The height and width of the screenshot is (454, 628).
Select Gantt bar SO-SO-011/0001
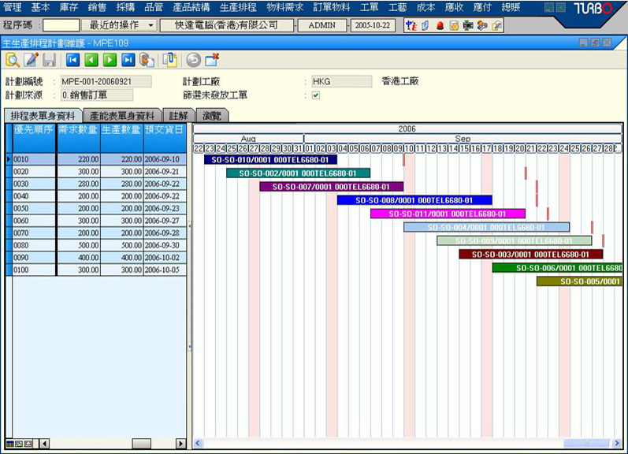[448, 214]
